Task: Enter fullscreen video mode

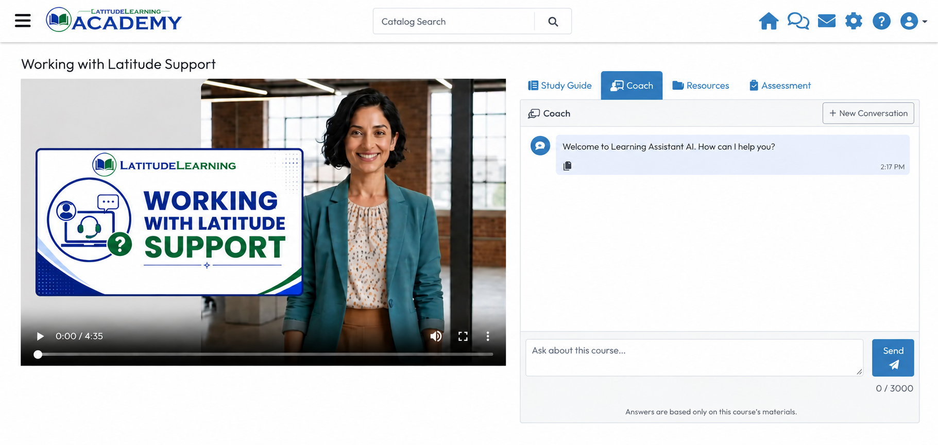Action: [463, 336]
